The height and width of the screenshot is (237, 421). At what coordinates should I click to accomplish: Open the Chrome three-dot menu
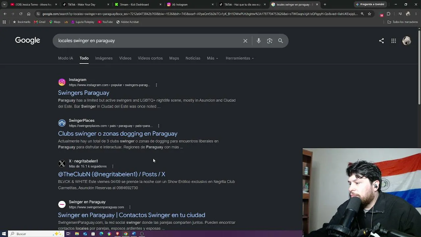point(416,14)
